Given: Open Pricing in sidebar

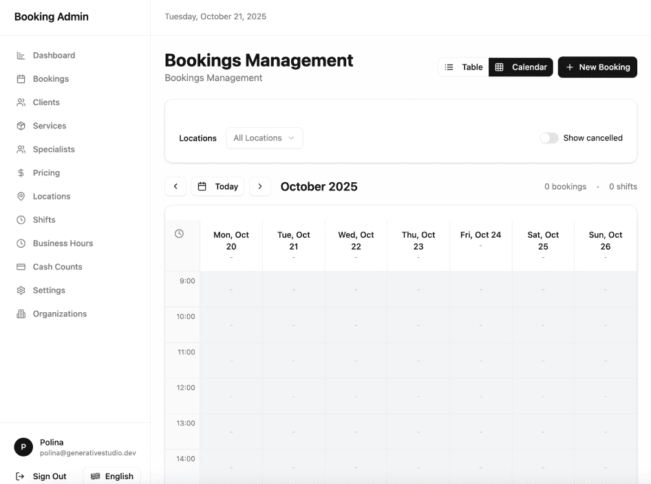Looking at the screenshot, I should 46,173.
